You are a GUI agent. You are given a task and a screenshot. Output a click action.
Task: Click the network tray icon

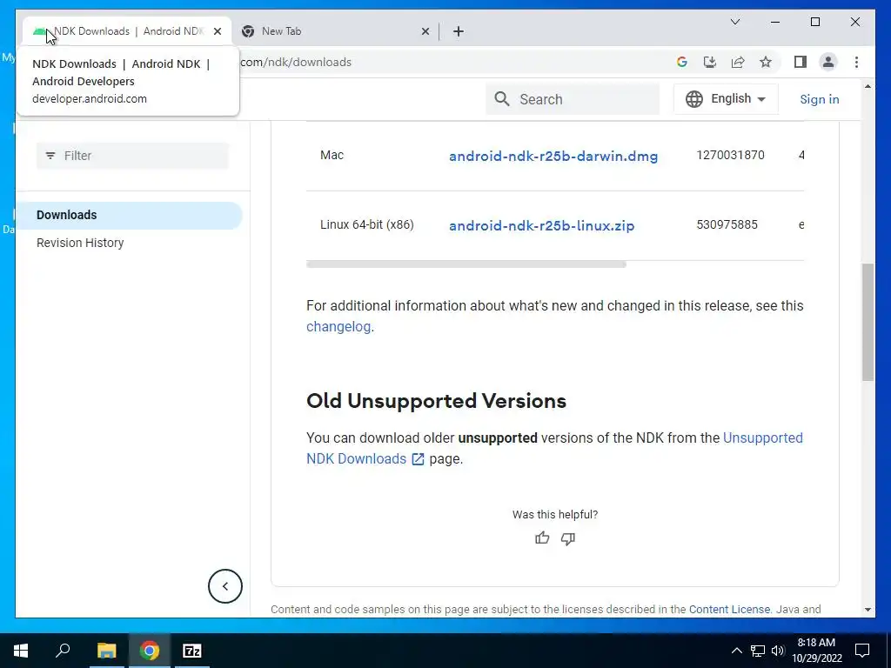(758, 651)
